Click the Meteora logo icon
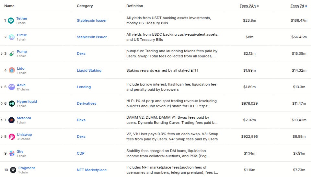 tap(12, 120)
